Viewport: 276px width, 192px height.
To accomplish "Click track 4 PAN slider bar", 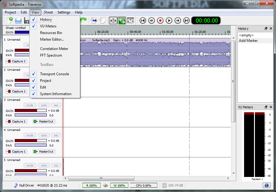I will click(31, 145).
